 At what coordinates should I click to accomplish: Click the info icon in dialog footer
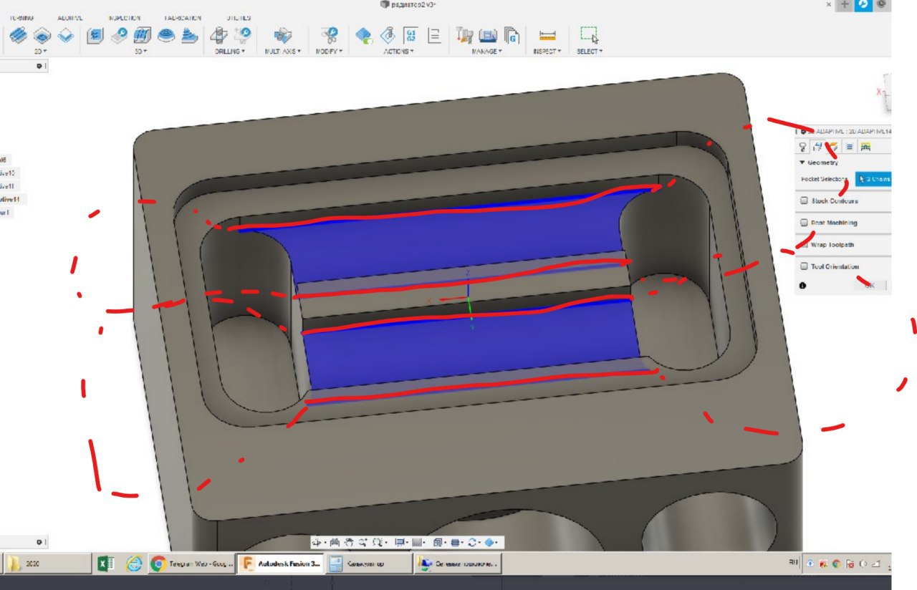click(x=802, y=285)
